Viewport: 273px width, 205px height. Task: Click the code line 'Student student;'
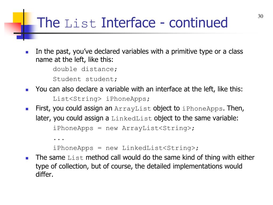[x=85, y=79]
